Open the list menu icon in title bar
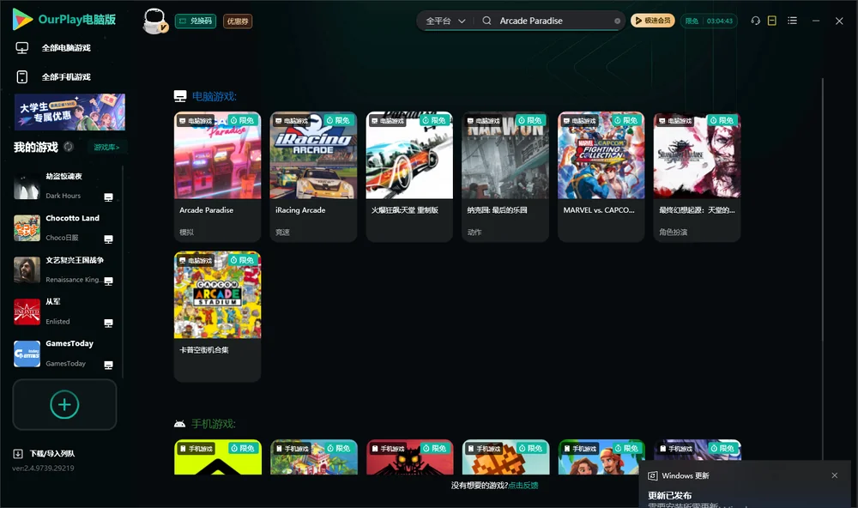The width and height of the screenshot is (858, 508). point(792,21)
